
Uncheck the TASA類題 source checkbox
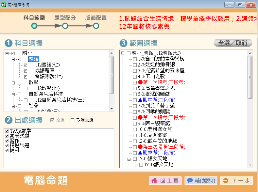point(7,131)
